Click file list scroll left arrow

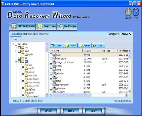[51, 95]
